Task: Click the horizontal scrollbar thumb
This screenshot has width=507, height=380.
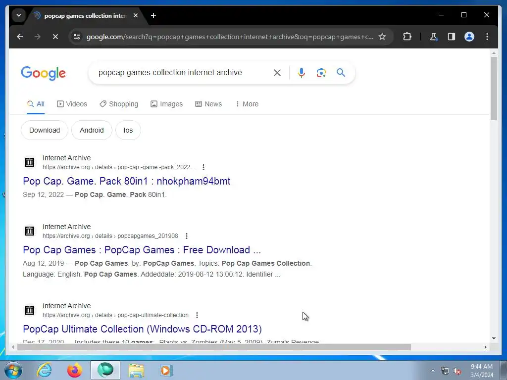Action: pos(214,347)
